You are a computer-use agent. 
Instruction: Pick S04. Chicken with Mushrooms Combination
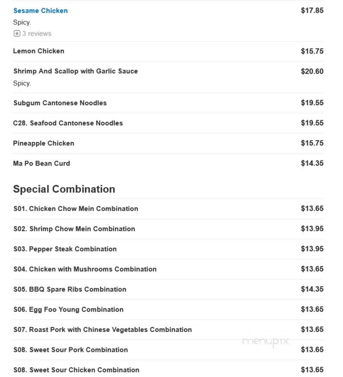coord(85,269)
